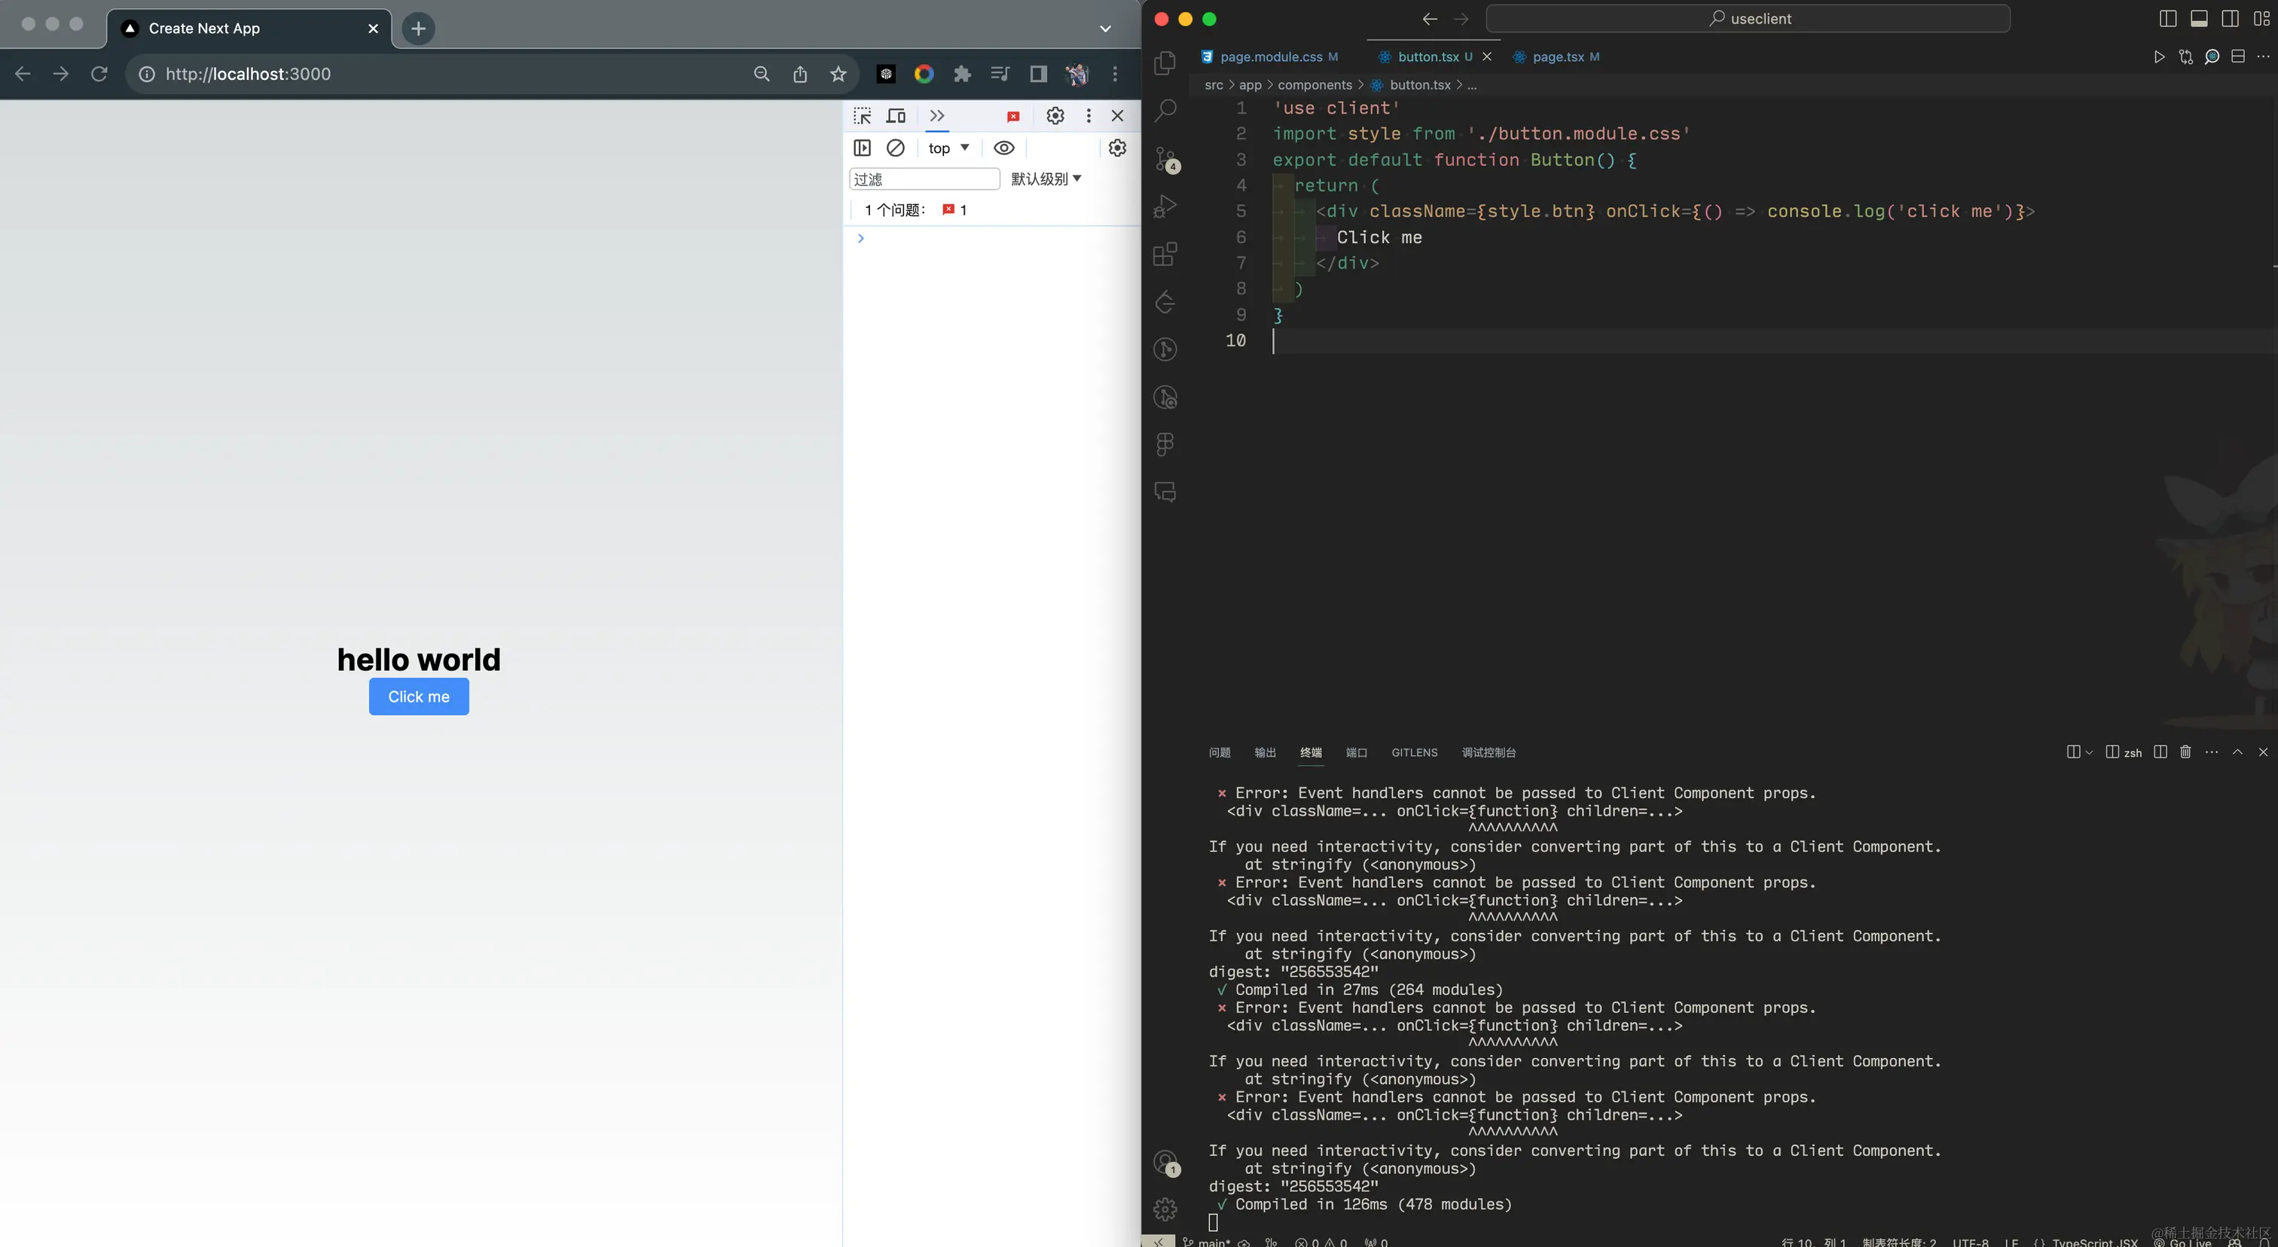Kill terminal with the trash icon
Viewport: 2278px width, 1247px height.
(2185, 752)
